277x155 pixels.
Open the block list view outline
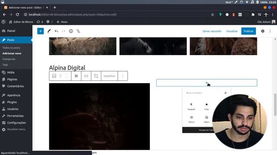coord(78,31)
